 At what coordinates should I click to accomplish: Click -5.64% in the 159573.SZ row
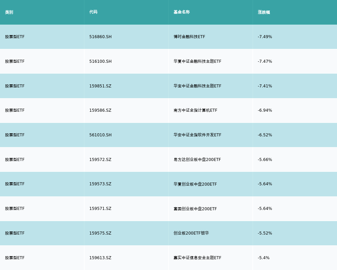click(265, 184)
